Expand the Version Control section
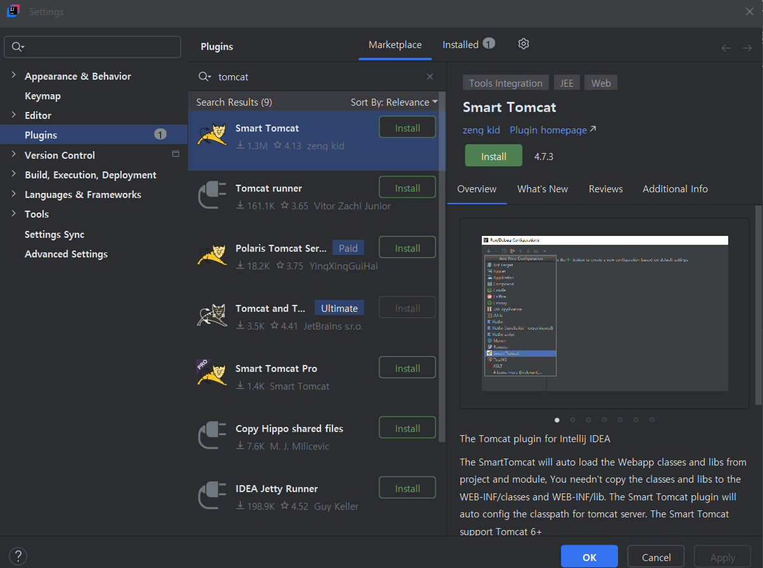Image resolution: width=763 pixels, height=568 pixels. coord(13,154)
